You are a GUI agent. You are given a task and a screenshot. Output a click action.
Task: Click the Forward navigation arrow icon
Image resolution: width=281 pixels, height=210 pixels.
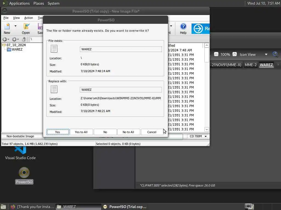pos(14,39)
